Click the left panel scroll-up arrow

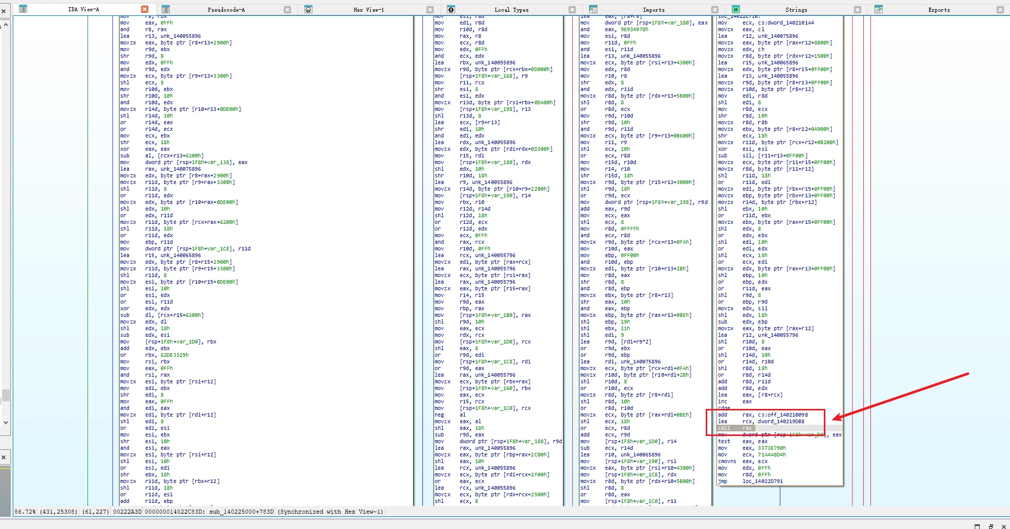coord(6,25)
